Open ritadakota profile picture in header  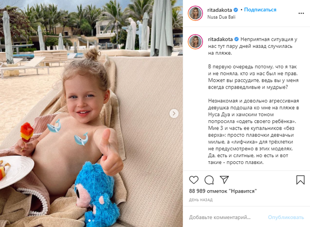pos(195,13)
